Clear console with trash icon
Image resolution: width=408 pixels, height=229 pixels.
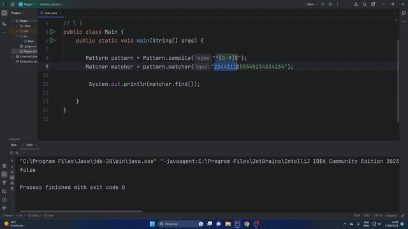point(12,188)
